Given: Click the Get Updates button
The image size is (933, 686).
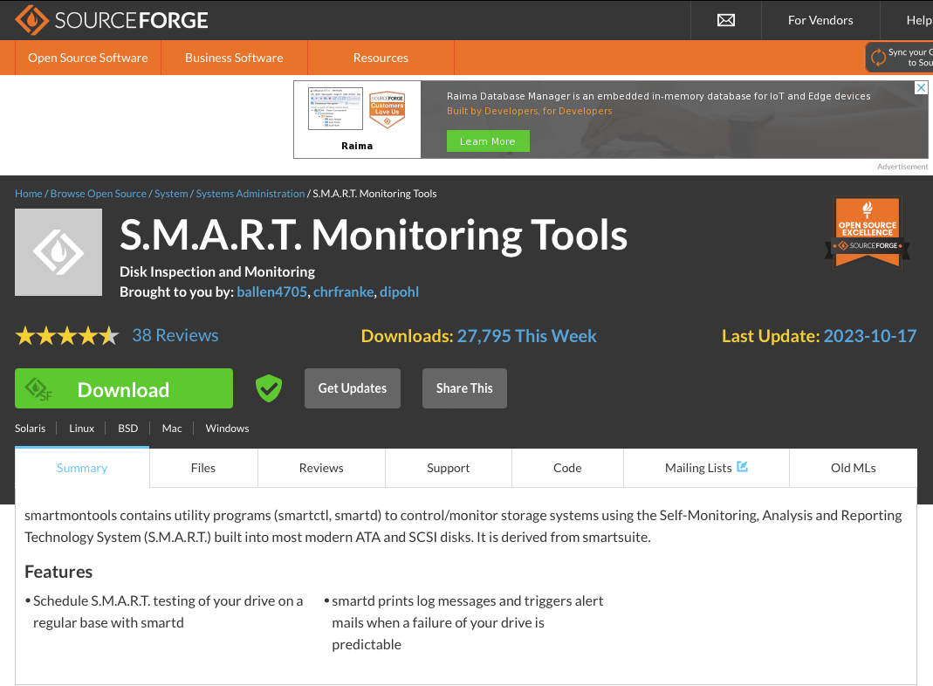Looking at the screenshot, I should tap(353, 388).
